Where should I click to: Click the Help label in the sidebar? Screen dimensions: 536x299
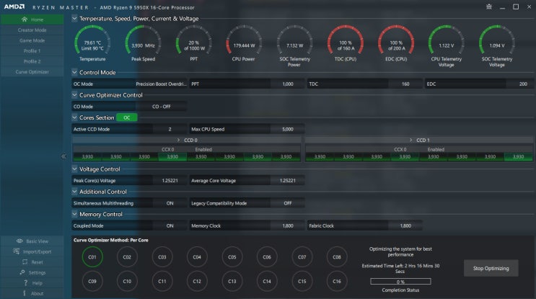pyautogui.click(x=38, y=283)
